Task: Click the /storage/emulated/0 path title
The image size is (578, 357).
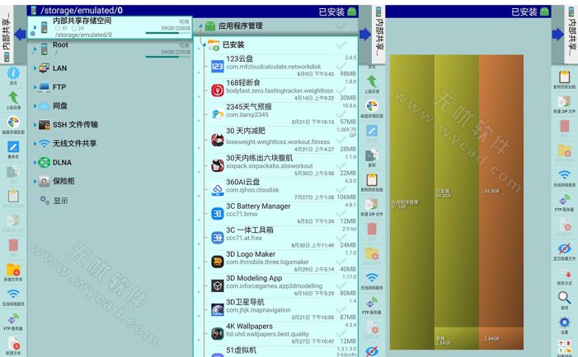Action: (82, 11)
